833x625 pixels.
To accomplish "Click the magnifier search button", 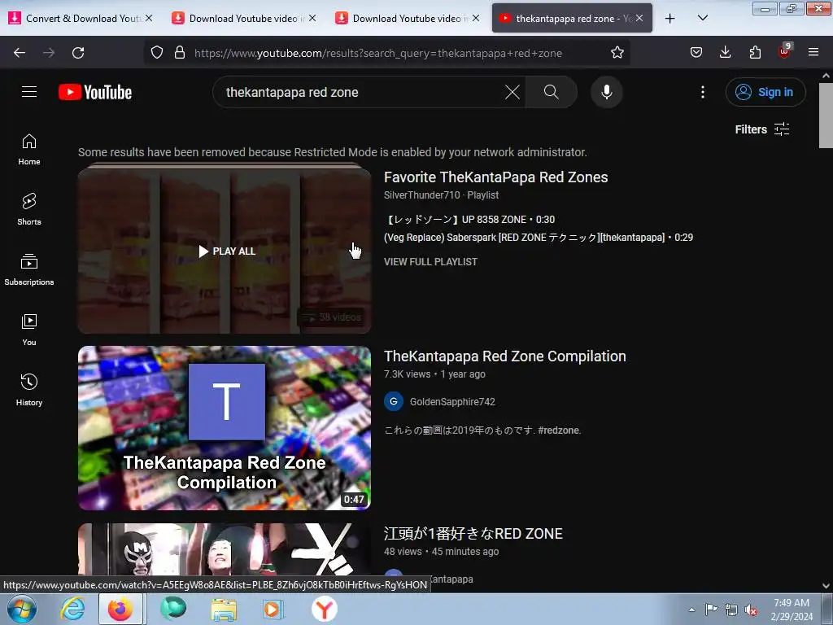I will [x=551, y=92].
